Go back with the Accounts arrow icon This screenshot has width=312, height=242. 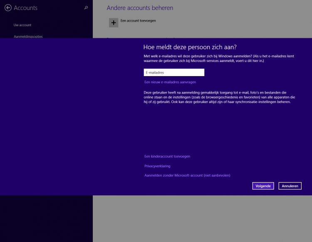coord(8,8)
